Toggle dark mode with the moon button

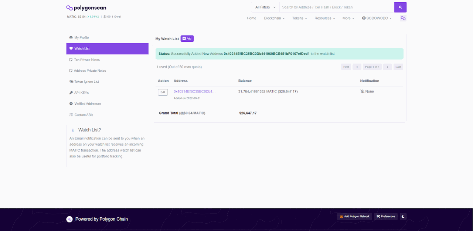point(403,216)
